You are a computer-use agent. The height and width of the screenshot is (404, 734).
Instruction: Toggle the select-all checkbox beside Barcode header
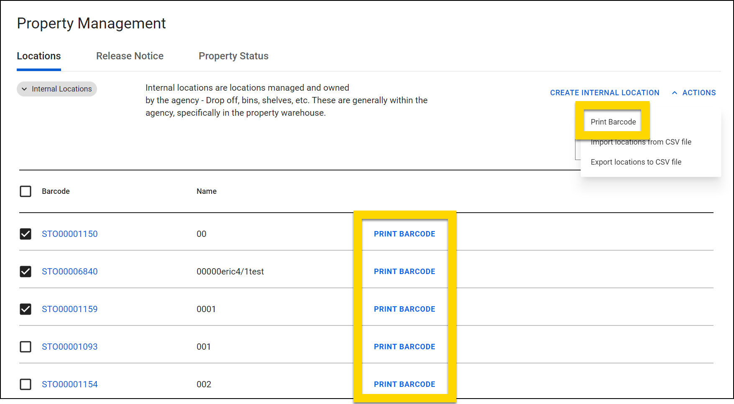point(26,191)
